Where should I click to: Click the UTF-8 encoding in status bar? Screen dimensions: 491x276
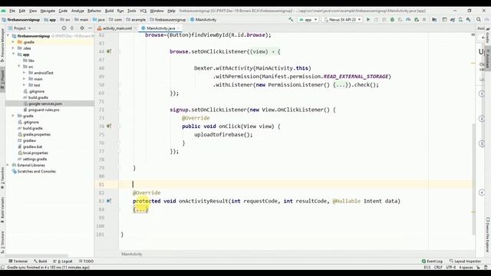[450, 268]
